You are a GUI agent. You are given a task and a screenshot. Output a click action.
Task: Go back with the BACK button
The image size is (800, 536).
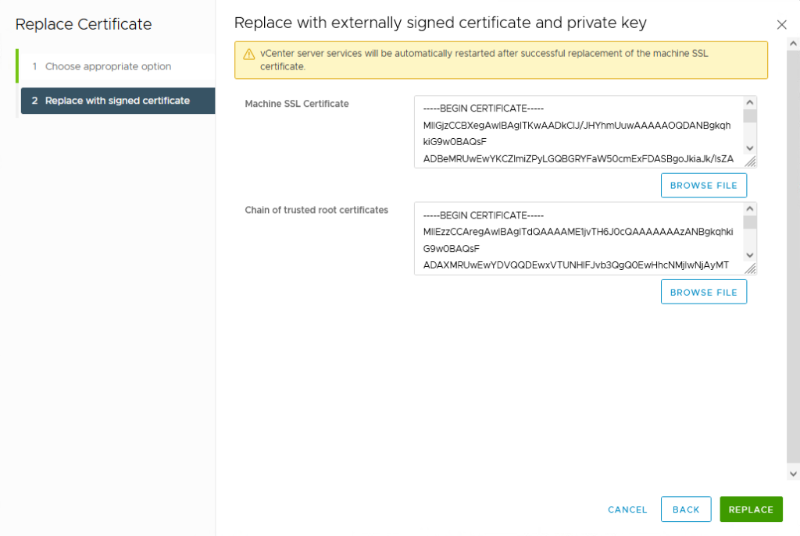click(686, 509)
